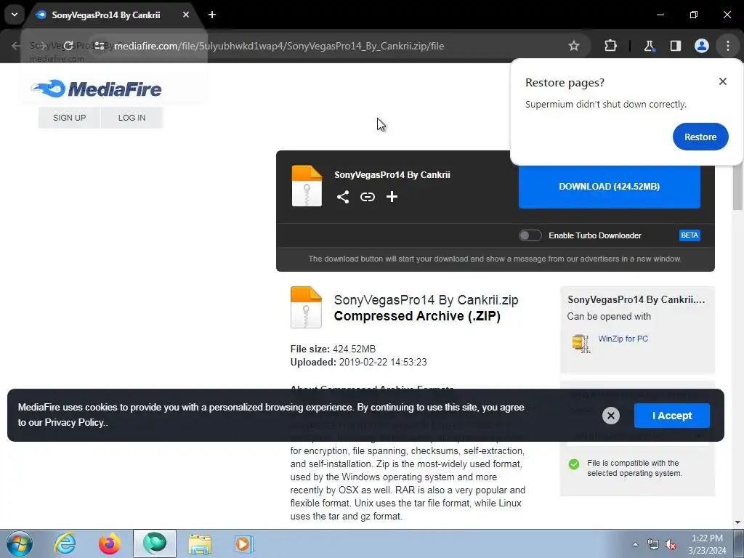Go back with the back arrow
The height and width of the screenshot is (558, 744).
click(16, 46)
